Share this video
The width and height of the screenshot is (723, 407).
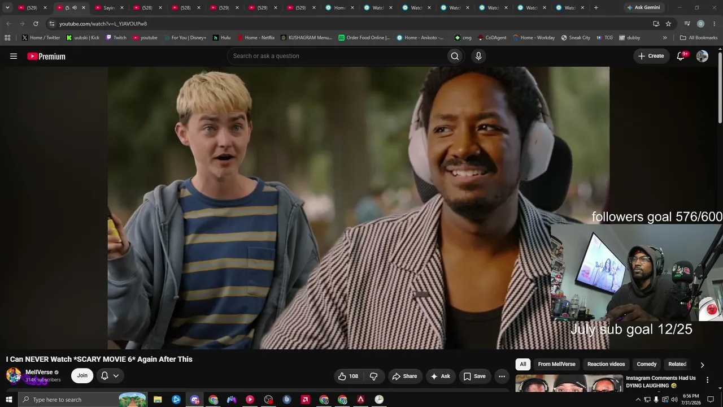[404, 376]
